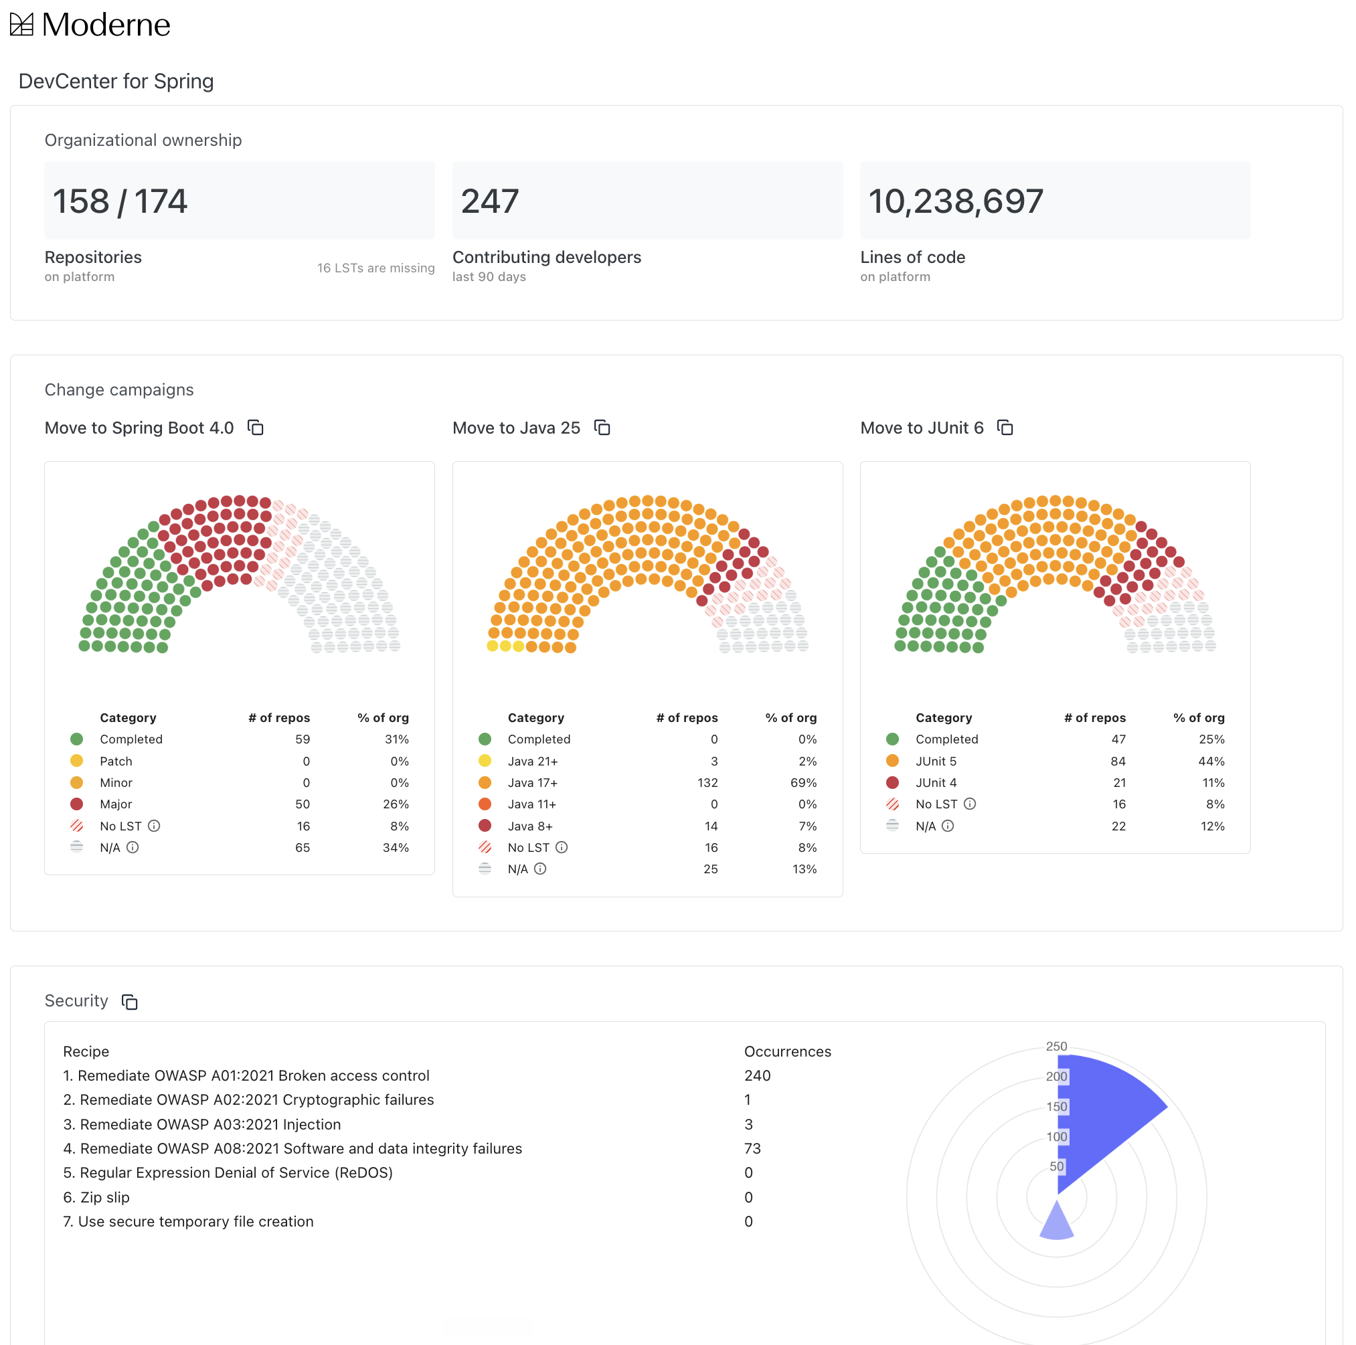
Task: Click 'Move to Java 25' title
Action: point(517,428)
